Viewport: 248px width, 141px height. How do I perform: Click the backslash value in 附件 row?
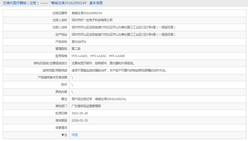72,85
